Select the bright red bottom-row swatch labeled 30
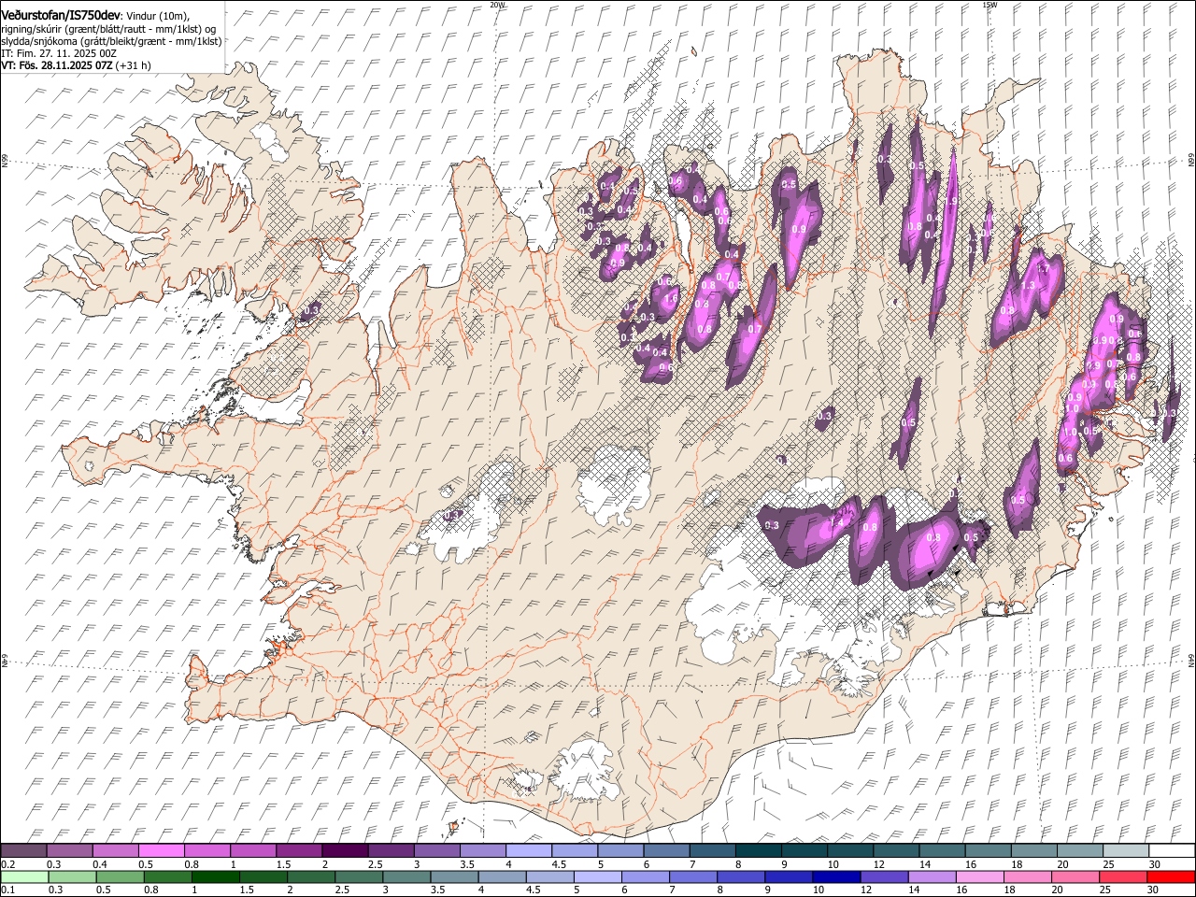The width and height of the screenshot is (1196, 897). pyautogui.click(x=1170, y=877)
